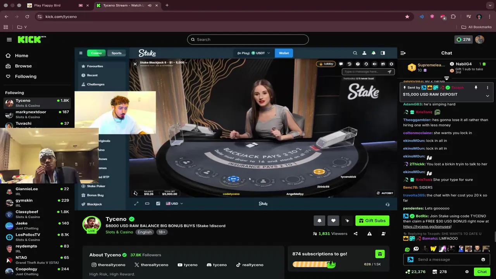Click the 23,376 channel points
This screenshot has width=496, height=279.
(415, 272)
